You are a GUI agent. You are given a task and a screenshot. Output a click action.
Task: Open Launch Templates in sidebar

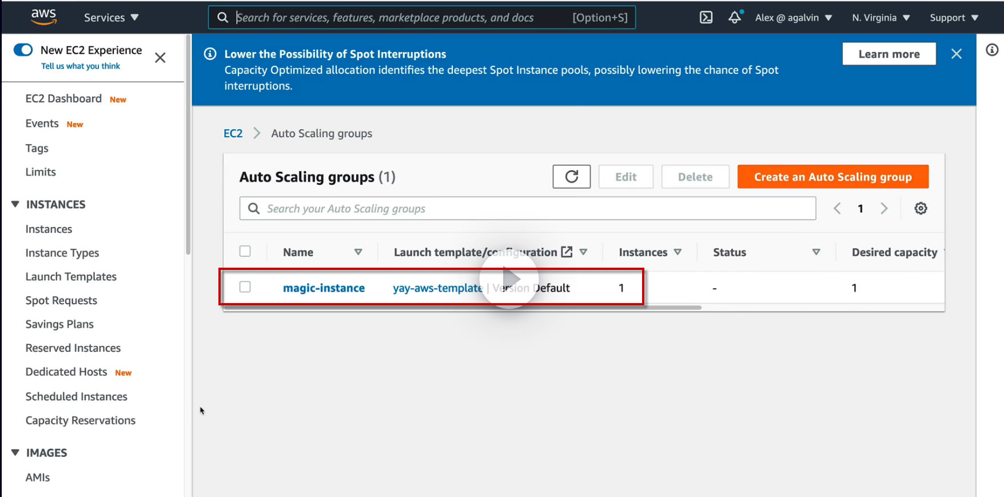(71, 277)
